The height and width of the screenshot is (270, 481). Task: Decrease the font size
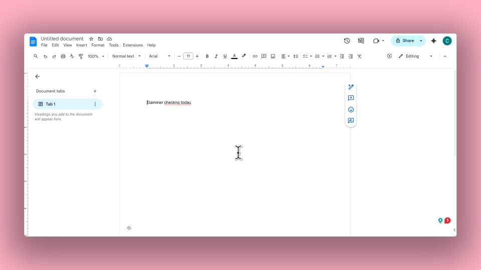[179, 56]
